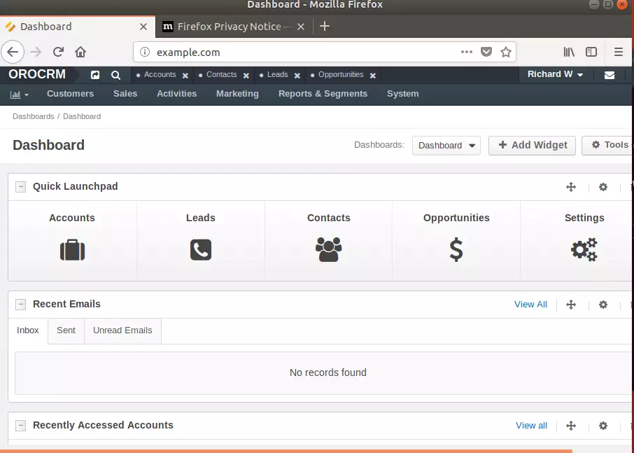Close the Firefox Privacy Notice browser tab
This screenshot has width=634, height=453.
pos(301,27)
